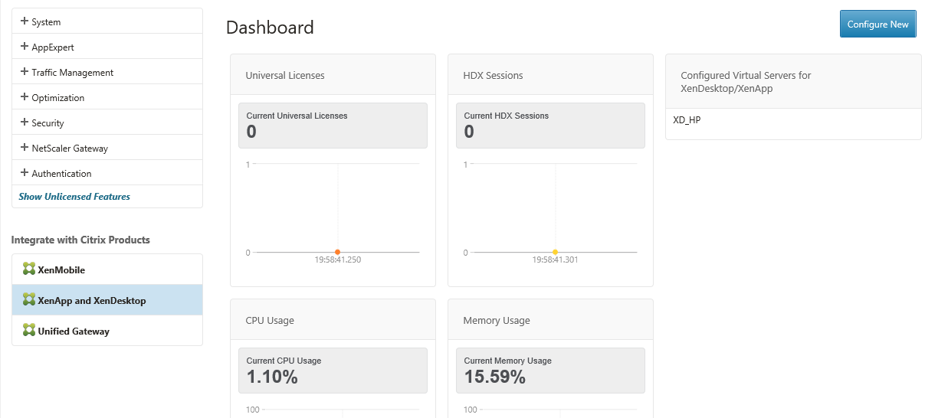This screenshot has height=418, width=925.
Task: Expand the AppExpert plus icon
Action: [x=25, y=47]
